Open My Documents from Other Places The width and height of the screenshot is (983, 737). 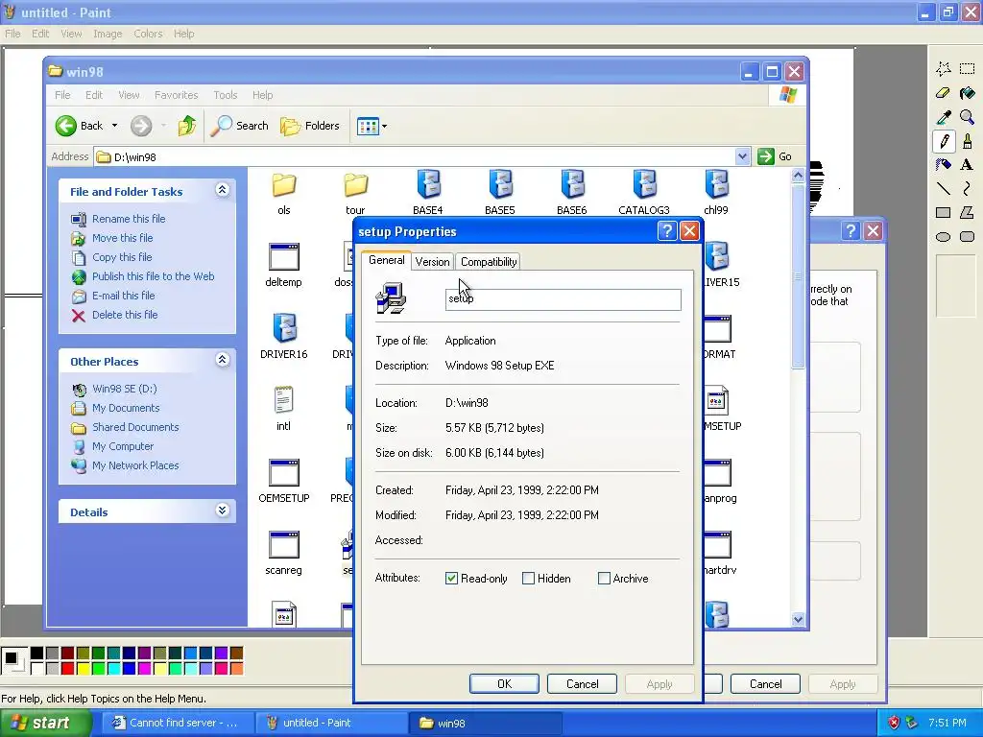pos(126,408)
